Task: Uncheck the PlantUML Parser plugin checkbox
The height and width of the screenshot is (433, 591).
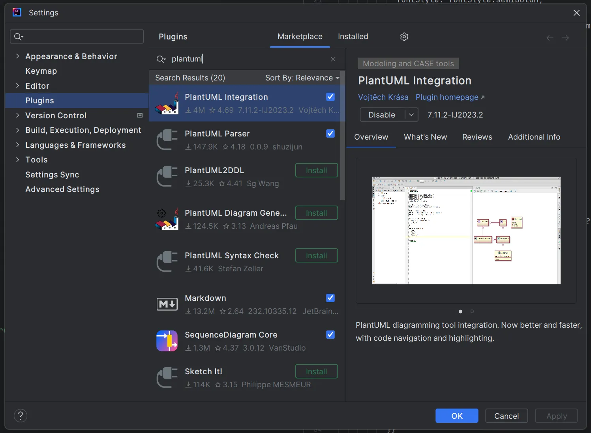Action: 330,133
